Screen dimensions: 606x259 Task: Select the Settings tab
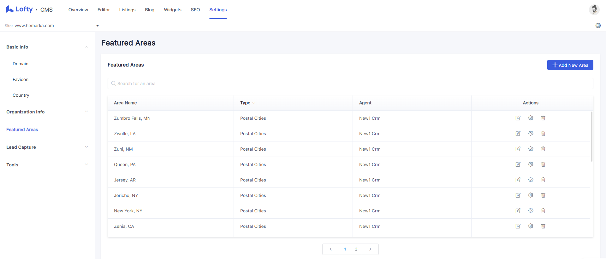coord(218,10)
